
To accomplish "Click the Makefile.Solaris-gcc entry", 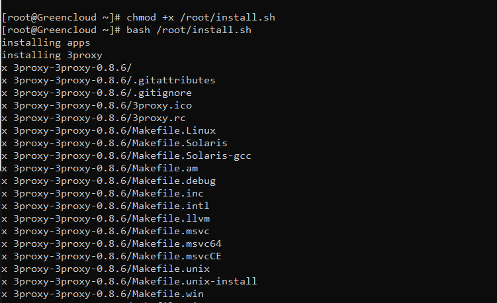I will (x=126, y=156).
